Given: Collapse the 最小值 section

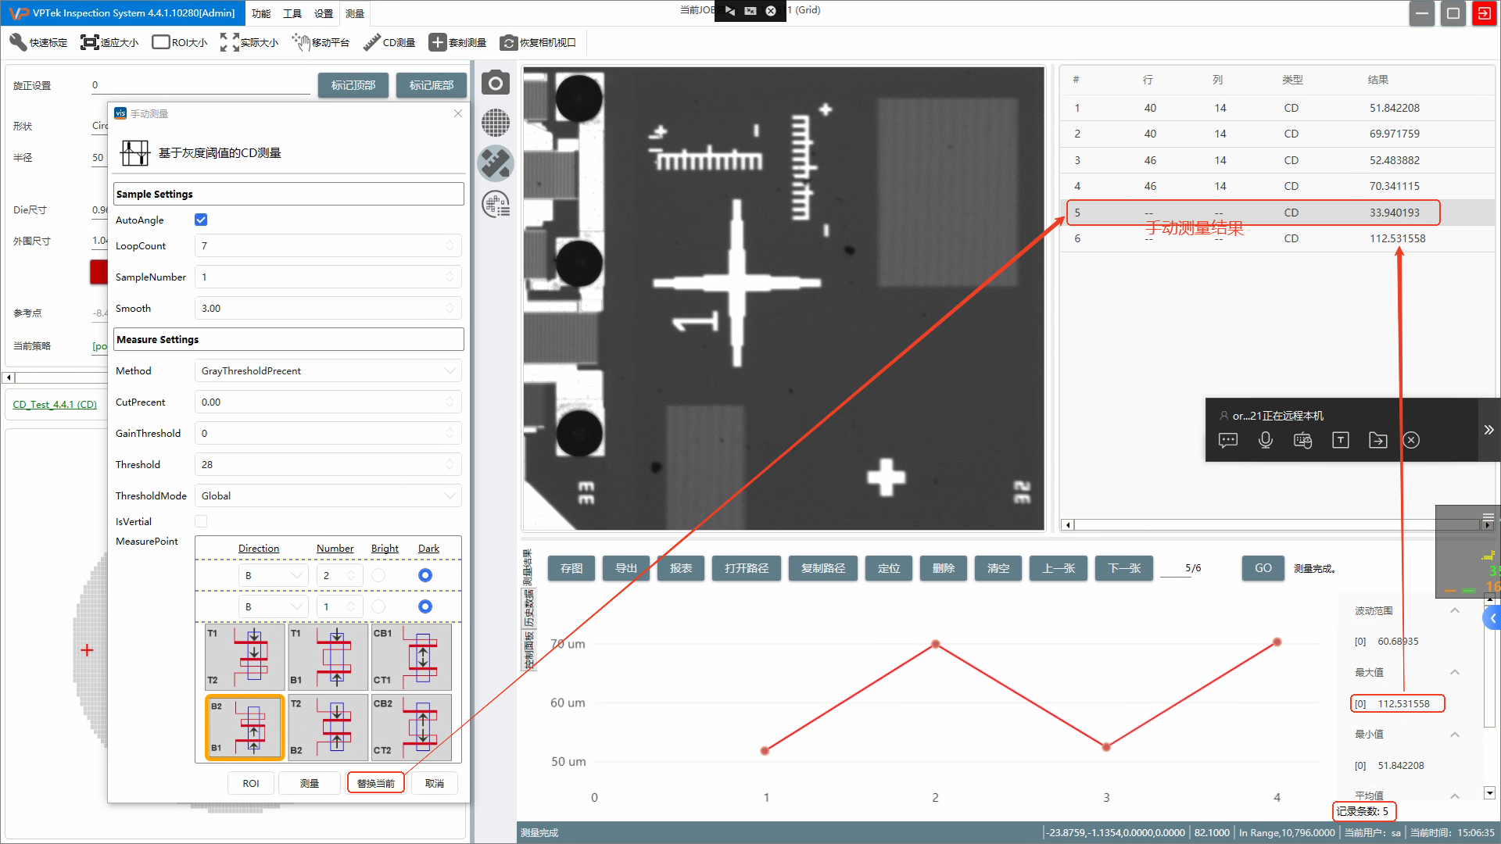Looking at the screenshot, I should point(1455,735).
